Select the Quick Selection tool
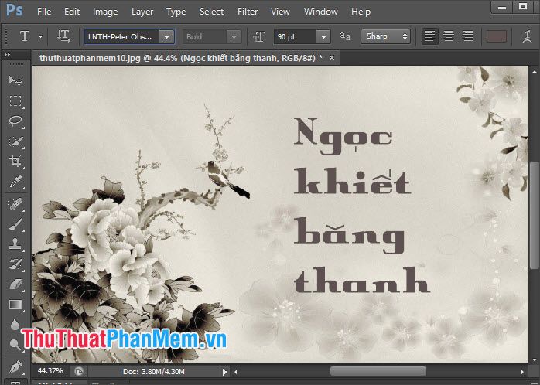 (15, 141)
